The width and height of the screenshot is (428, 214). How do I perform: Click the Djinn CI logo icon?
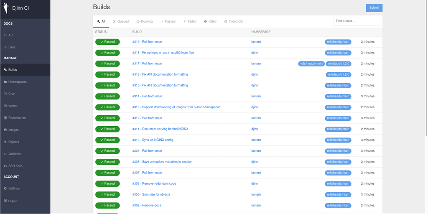pos(6,9)
